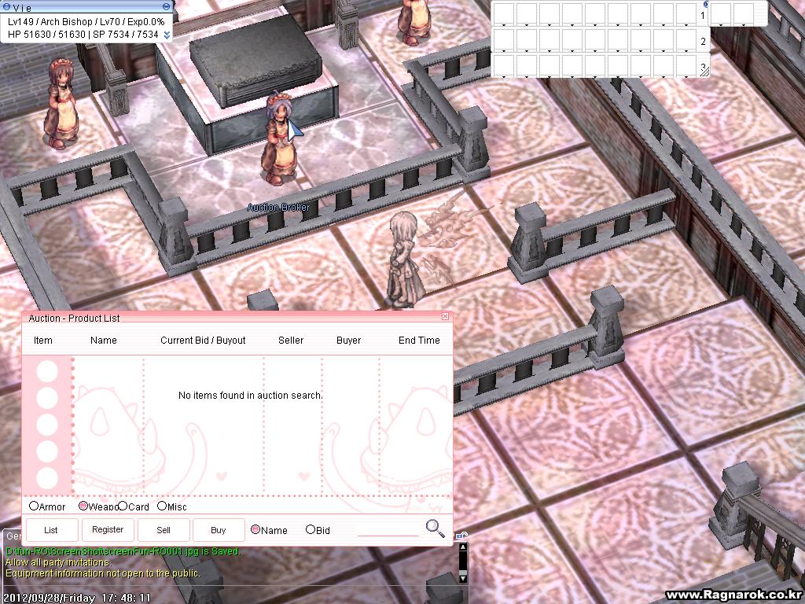Open the List tab in auction window
Image resolution: width=805 pixels, height=604 pixels.
(51, 530)
